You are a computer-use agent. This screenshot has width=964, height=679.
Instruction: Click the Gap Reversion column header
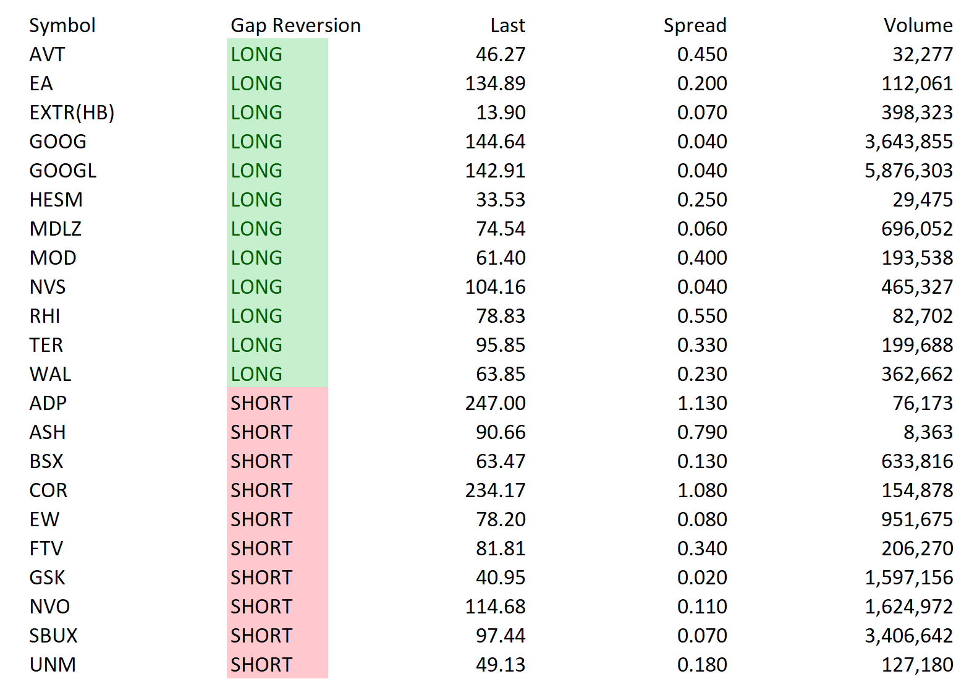(x=295, y=25)
